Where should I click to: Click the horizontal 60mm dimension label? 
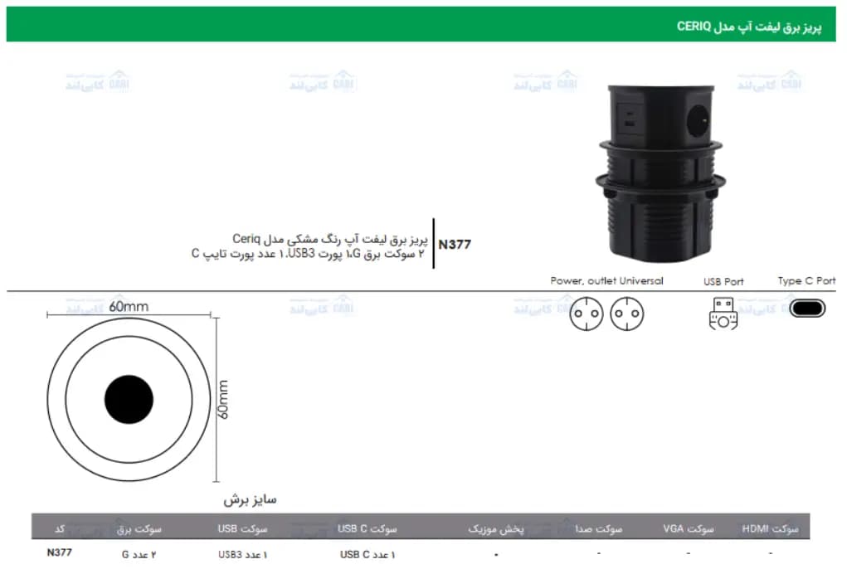point(129,307)
